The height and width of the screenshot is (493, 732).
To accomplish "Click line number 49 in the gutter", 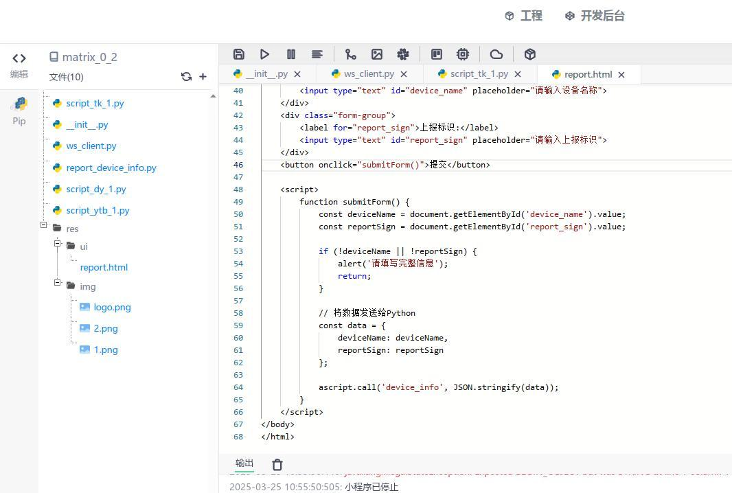I will click(x=238, y=202).
